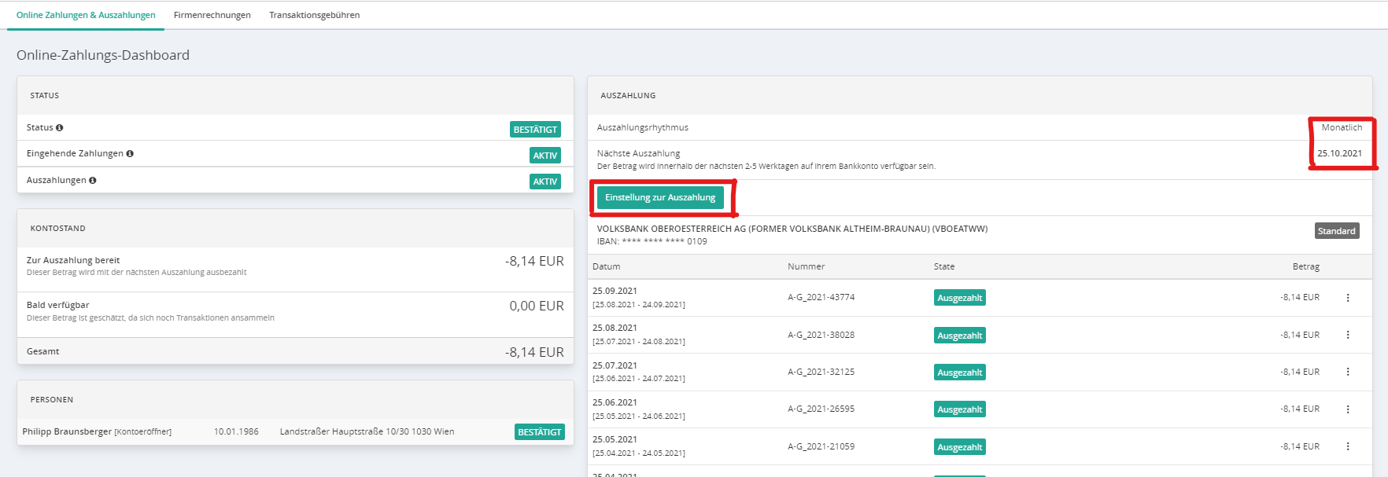The height and width of the screenshot is (477, 1388).
Task: Click info icon beside Eingehende Zahlungen
Action: coord(130,154)
